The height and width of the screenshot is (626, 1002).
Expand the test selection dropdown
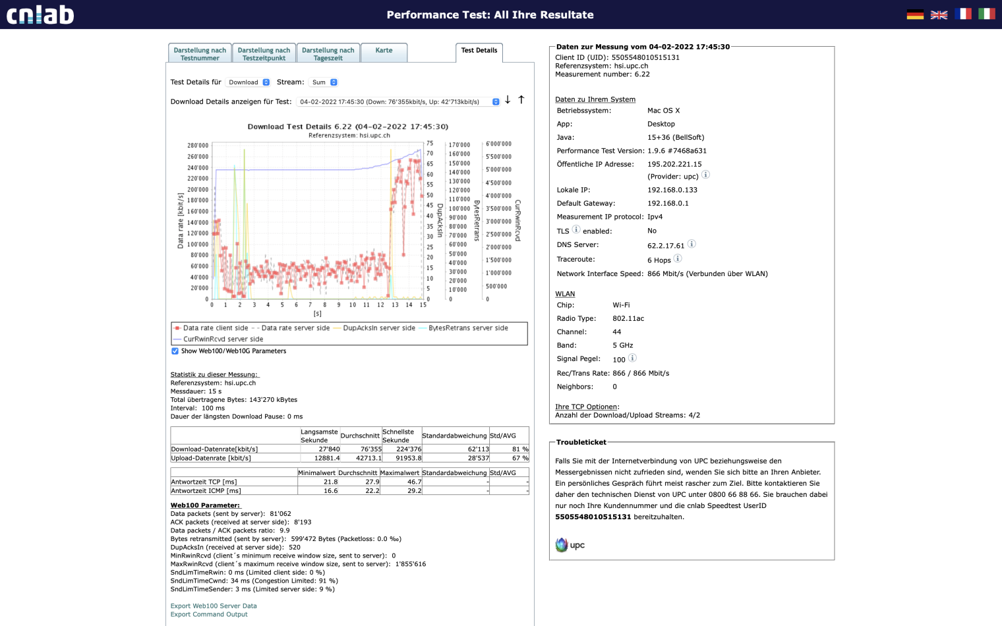pos(398,102)
